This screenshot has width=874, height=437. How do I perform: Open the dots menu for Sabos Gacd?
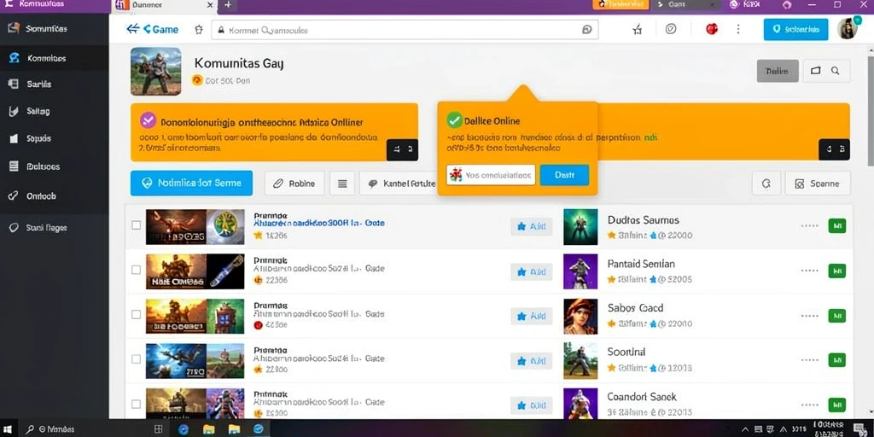coord(809,316)
